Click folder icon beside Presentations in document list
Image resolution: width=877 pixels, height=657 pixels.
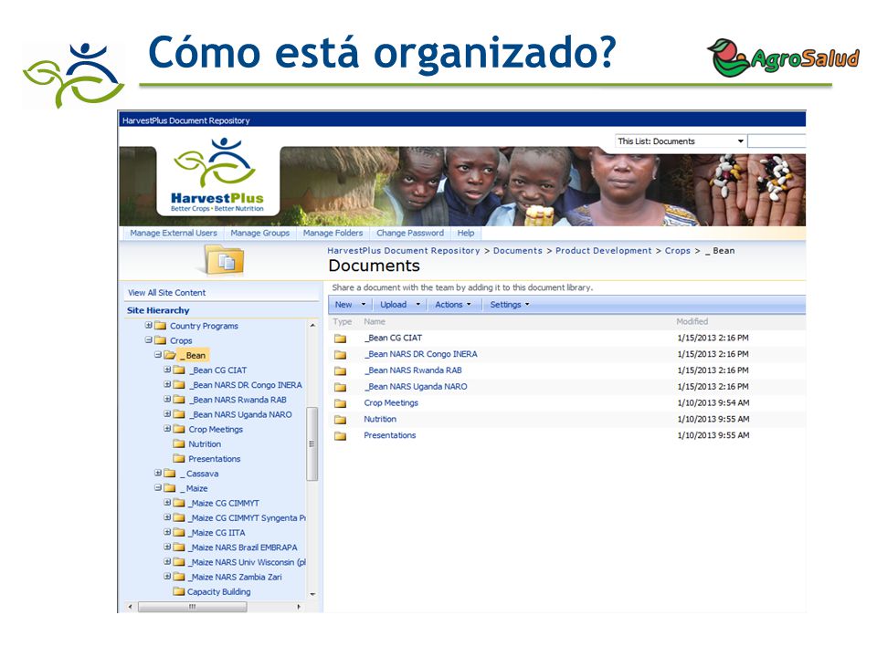(x=340, y=436)
